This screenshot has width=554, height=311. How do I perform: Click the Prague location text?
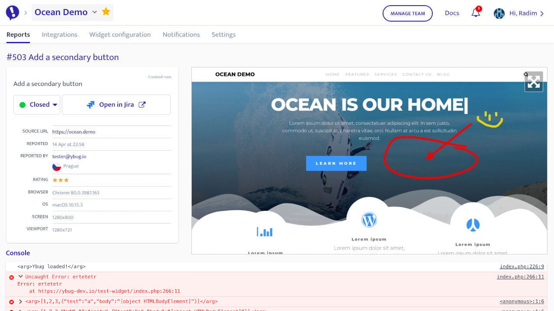tap(71, 166)
